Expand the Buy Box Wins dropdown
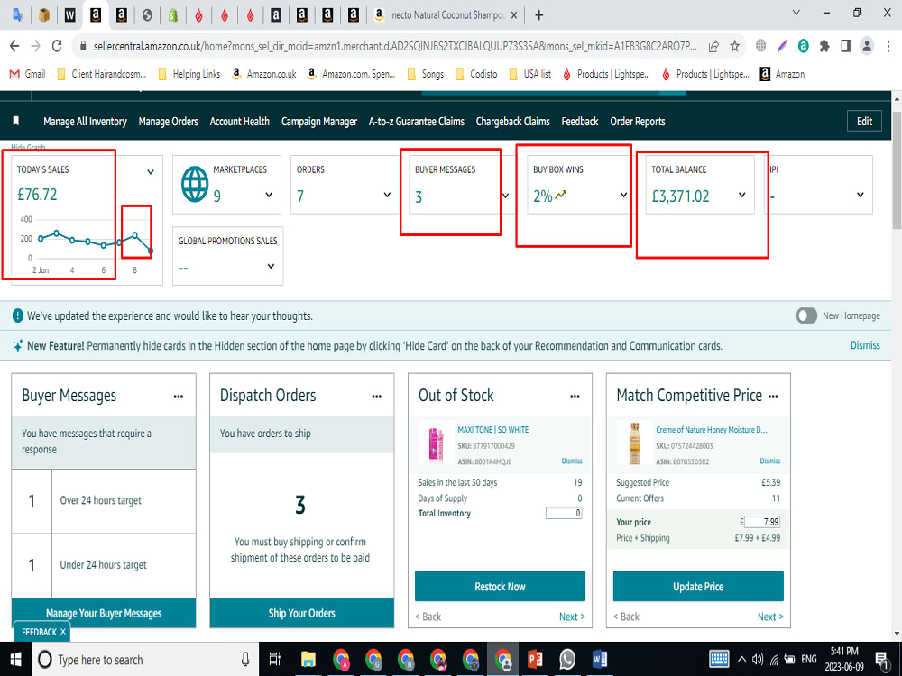The image size is (902, 676). pyautogui.click(x=623, y=195)
